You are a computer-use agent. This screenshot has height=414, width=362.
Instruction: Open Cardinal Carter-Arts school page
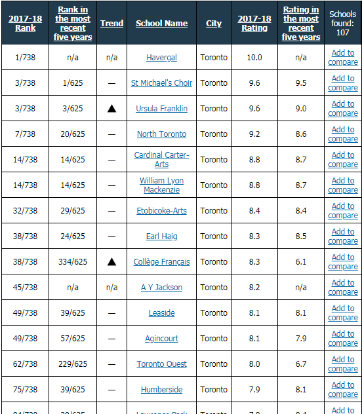coord(162,159)
